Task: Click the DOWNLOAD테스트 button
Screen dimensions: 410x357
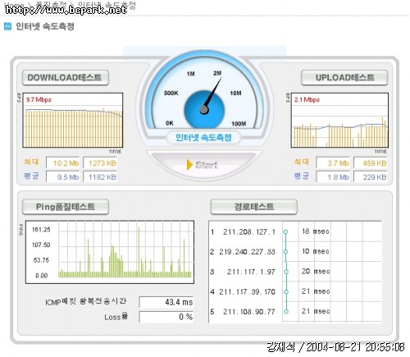Action: pyautogui.click(x=66, y=78)
